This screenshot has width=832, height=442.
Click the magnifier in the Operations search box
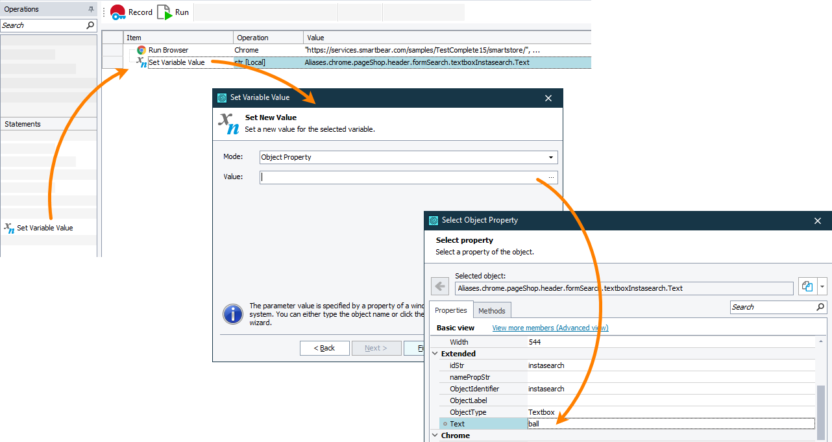(90, 25)
